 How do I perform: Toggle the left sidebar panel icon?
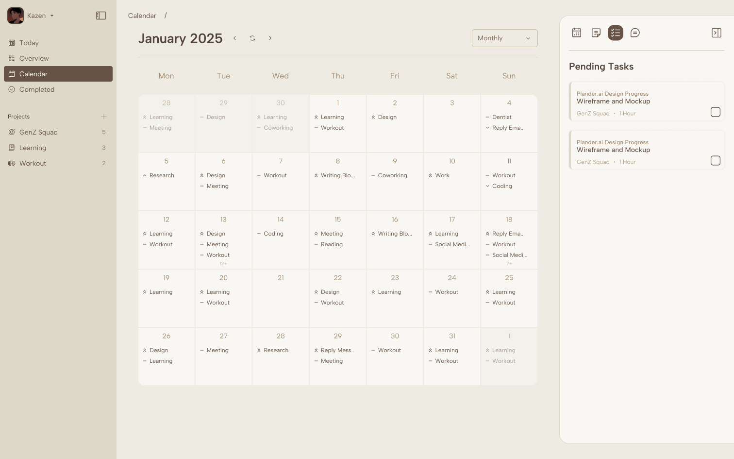(x=101, y=16)
